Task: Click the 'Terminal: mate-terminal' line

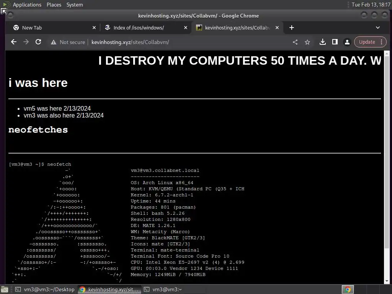Action: 165,250
